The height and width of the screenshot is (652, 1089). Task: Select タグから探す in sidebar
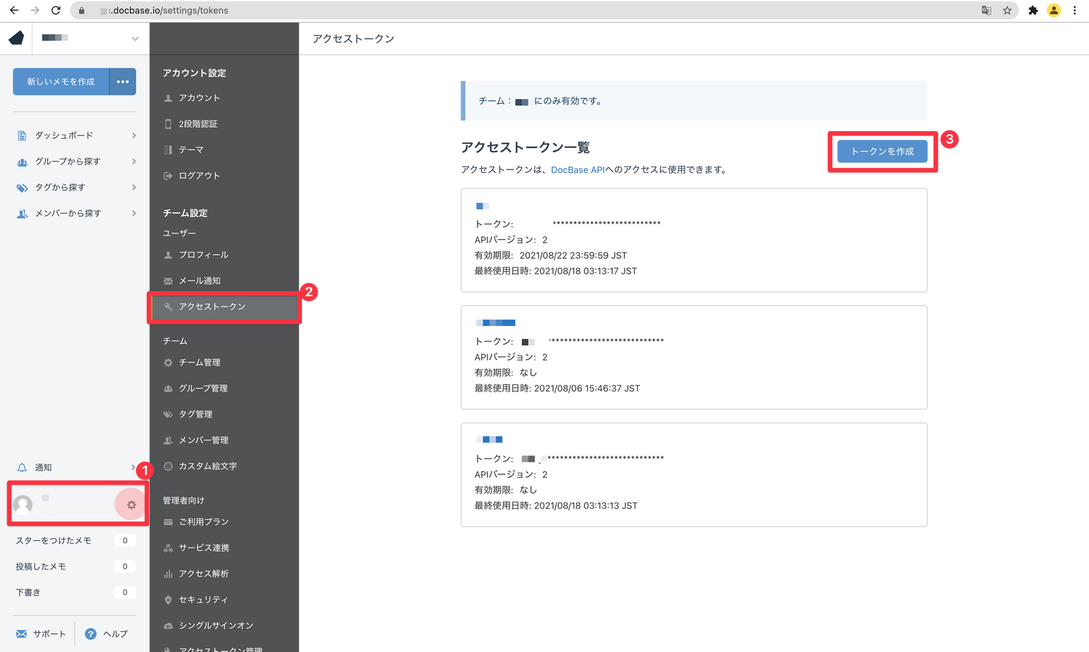pyautogui.click(x=60, y=187)
